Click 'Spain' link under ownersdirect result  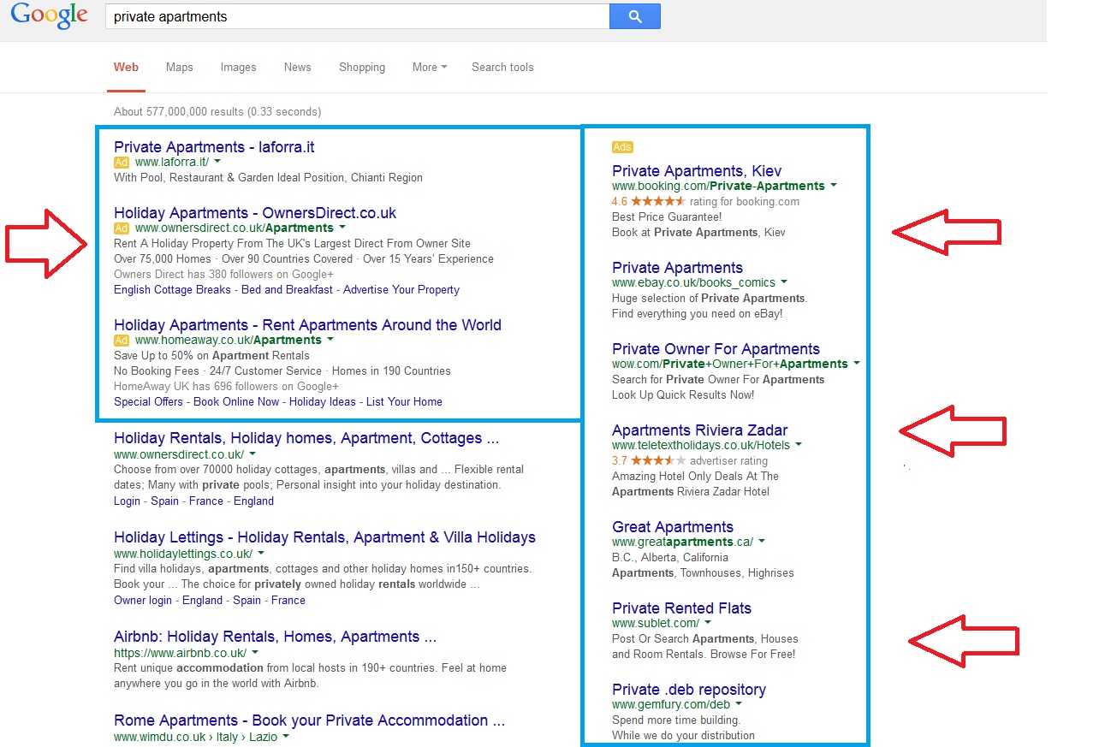click(164, 501)
